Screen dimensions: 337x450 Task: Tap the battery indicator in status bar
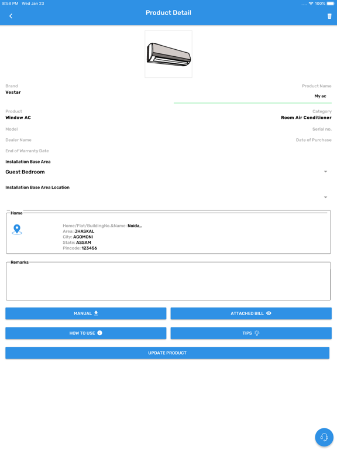[x=331, y=4]
